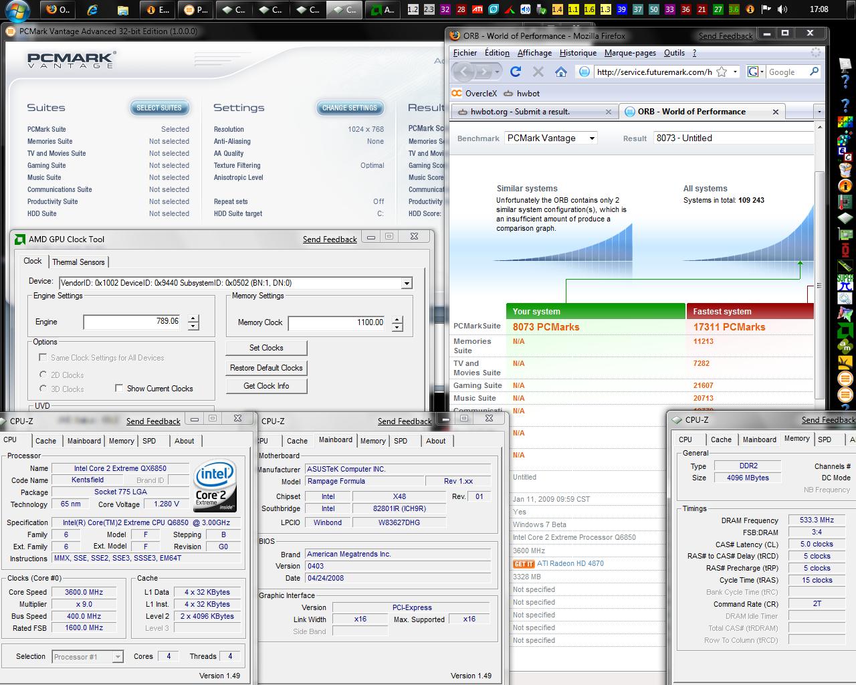
Task: Open the Benchmark PCMark Vantage dropdown
Action: click(x=550, y=138)
